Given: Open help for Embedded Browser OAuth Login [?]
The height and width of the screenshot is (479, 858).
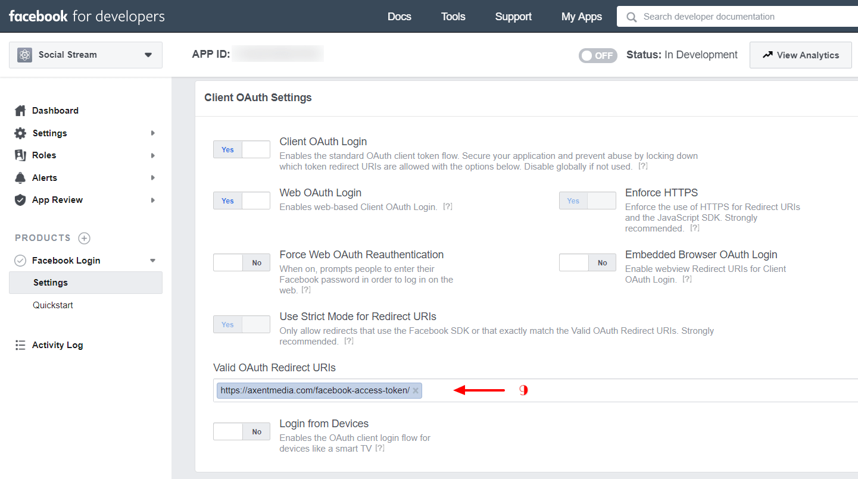Looking at the screenshot, I should click(x=687, y=280).
